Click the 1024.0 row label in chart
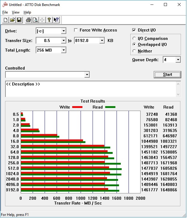 point(12,174)
